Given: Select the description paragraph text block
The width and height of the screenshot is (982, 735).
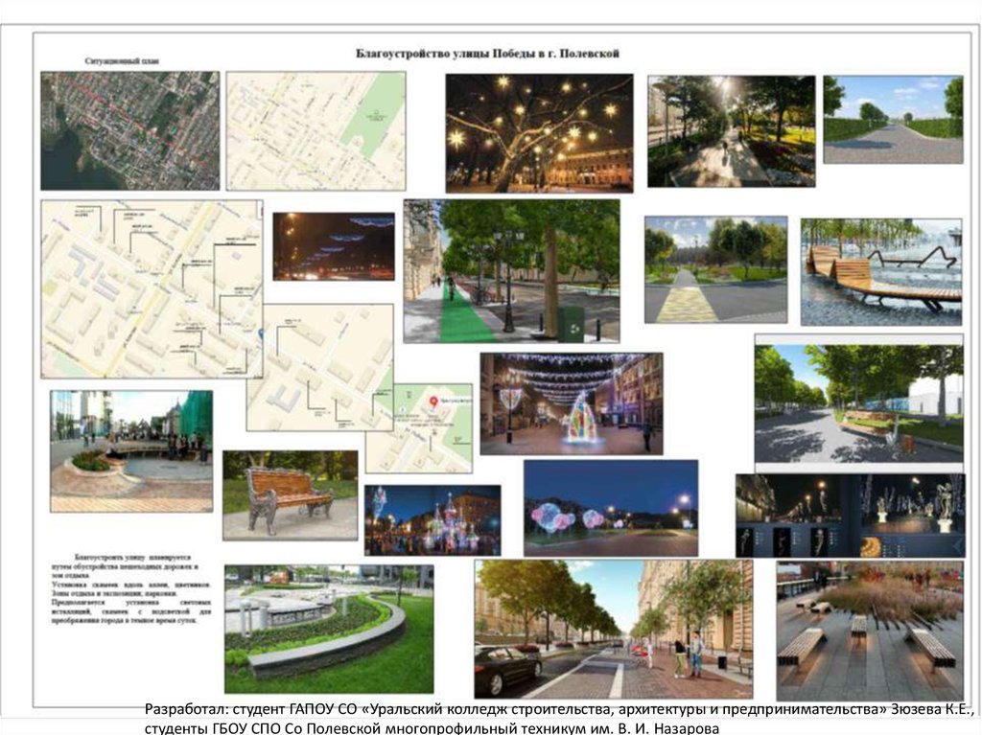Looking at the screenshot, I should [134, 589].
